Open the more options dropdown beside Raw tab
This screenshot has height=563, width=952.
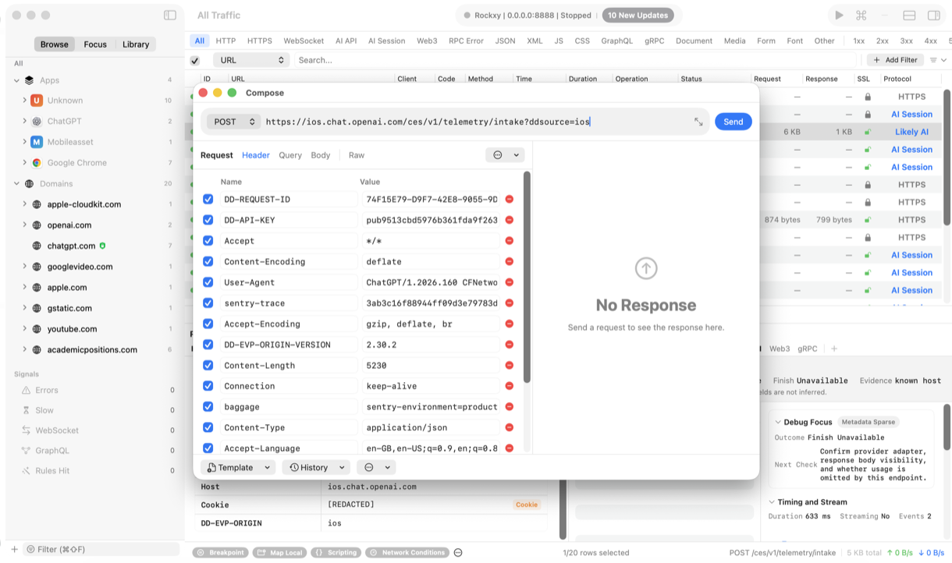(x=504, y=155)
